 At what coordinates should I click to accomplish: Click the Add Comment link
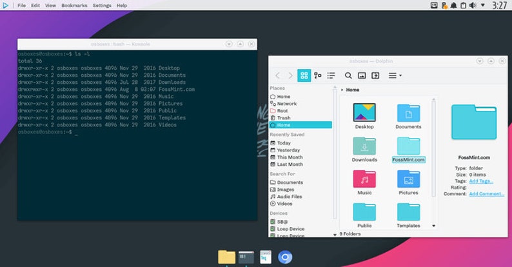pos(487,194)
